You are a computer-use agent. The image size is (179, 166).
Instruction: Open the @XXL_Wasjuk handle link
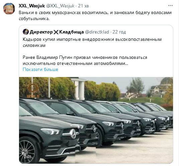click(60, 6)
